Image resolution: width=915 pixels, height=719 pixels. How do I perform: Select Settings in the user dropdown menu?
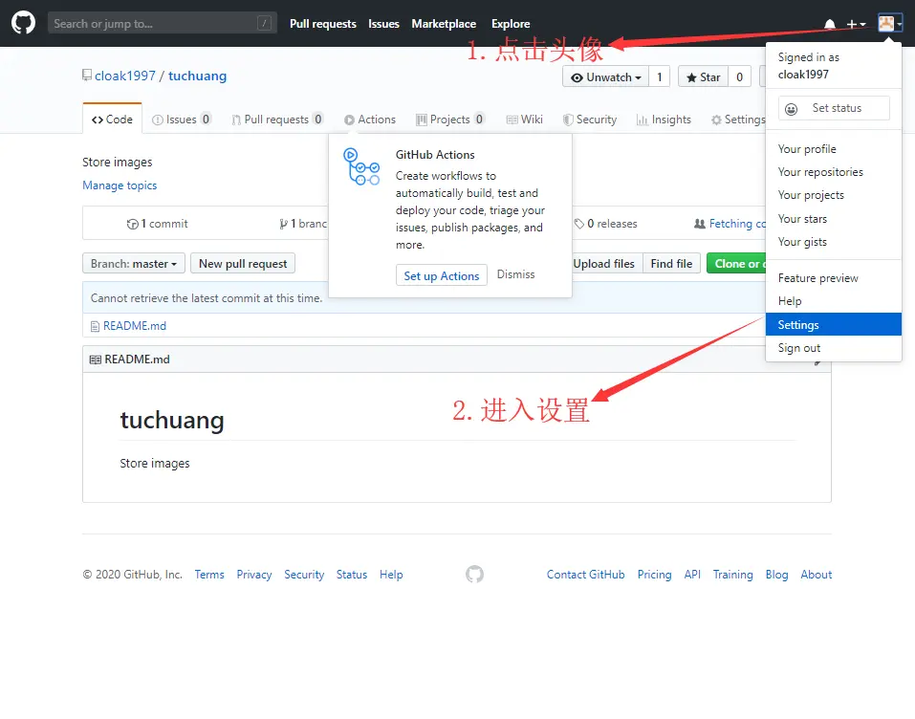[834, 324]
